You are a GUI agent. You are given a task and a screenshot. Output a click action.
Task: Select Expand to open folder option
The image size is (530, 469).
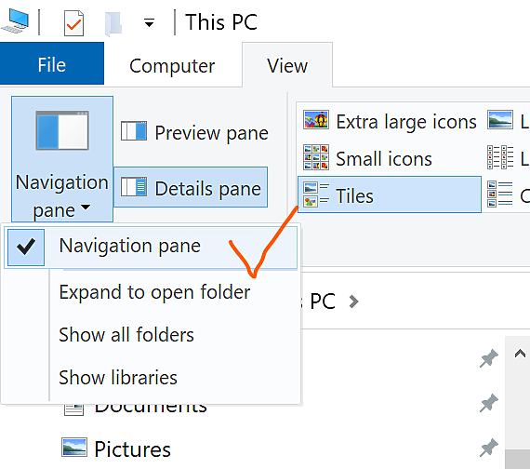pyautogui.click(x=154, y=291)
